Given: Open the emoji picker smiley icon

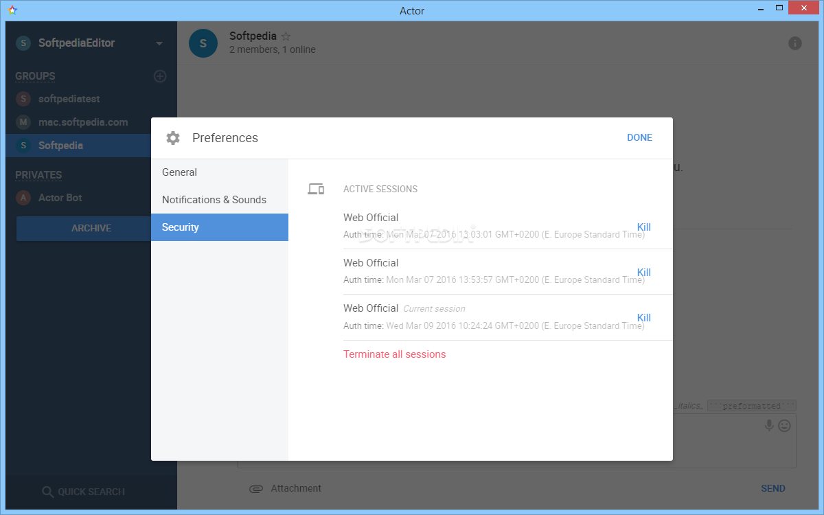Looking at the screenshot, I should (785, 426).
